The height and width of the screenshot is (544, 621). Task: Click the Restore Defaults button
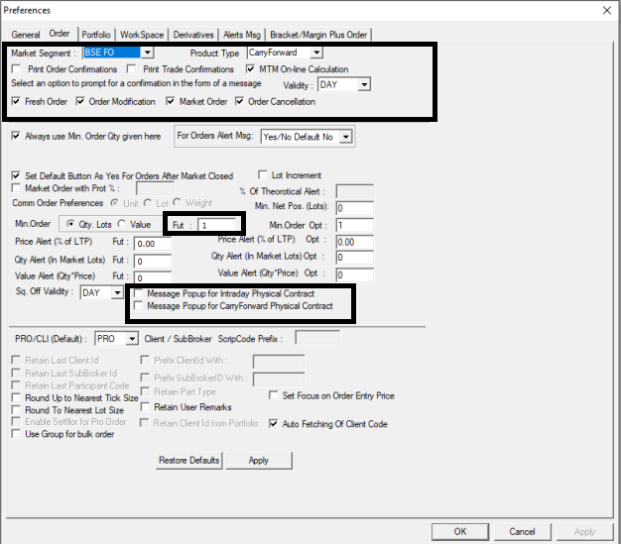[x=188, y=461]
